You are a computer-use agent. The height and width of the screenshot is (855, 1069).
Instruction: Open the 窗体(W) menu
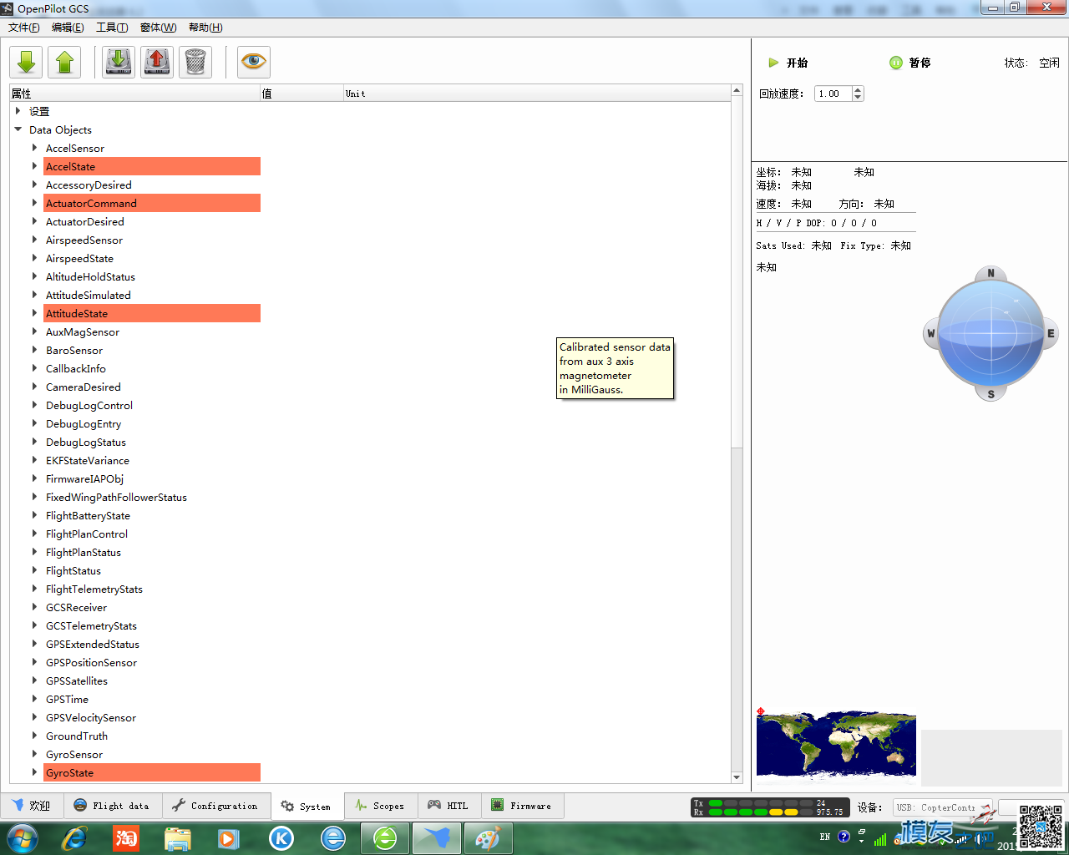[158, 28]
